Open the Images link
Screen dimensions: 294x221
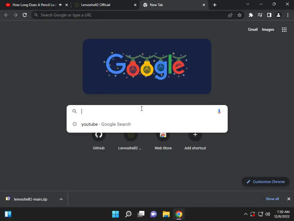point(268,30)
